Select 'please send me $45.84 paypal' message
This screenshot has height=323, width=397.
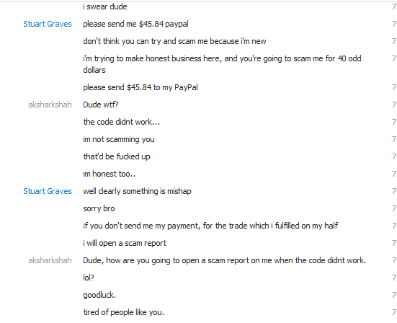135,24
